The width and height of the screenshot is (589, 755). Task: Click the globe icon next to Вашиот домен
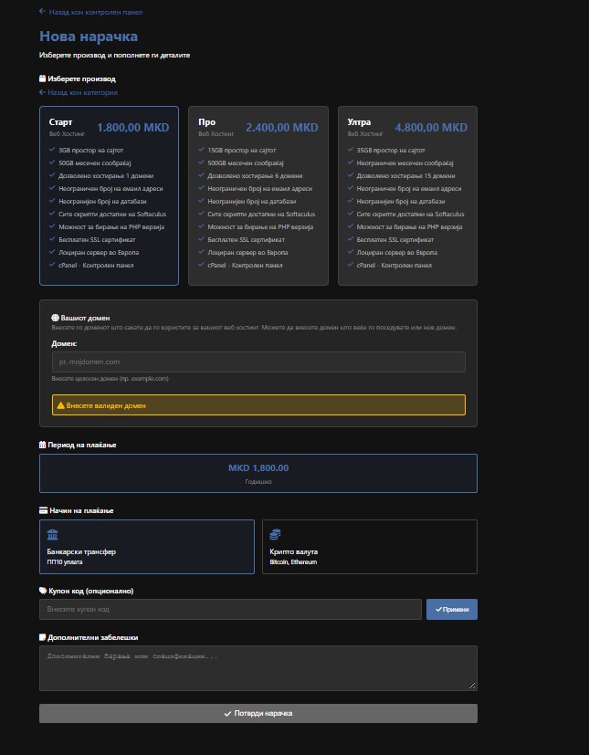tap(55, 318)
